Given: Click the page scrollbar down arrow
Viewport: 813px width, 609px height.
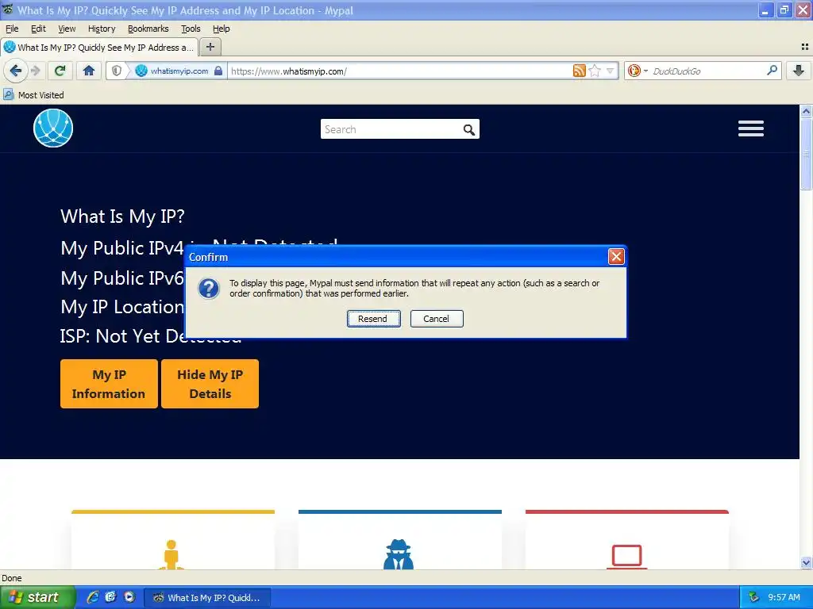Looking at the screenshot, I should [x=806, y=562].
